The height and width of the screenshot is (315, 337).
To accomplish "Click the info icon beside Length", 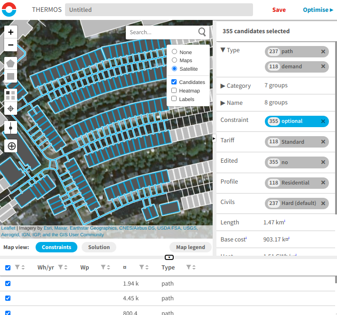I will [x=285, y=221].
